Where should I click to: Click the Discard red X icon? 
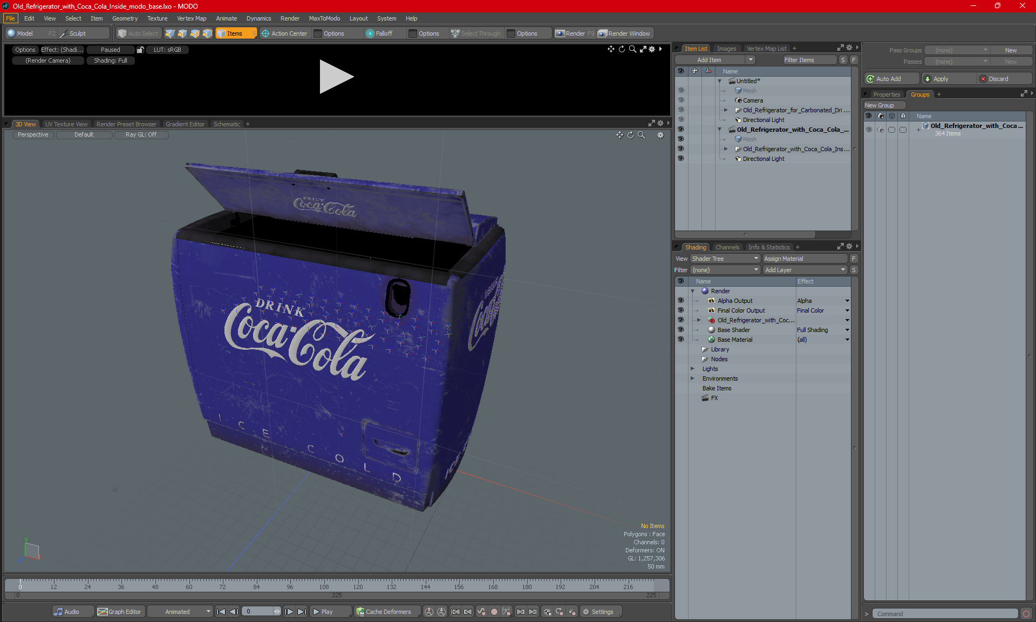click(983, 79)
